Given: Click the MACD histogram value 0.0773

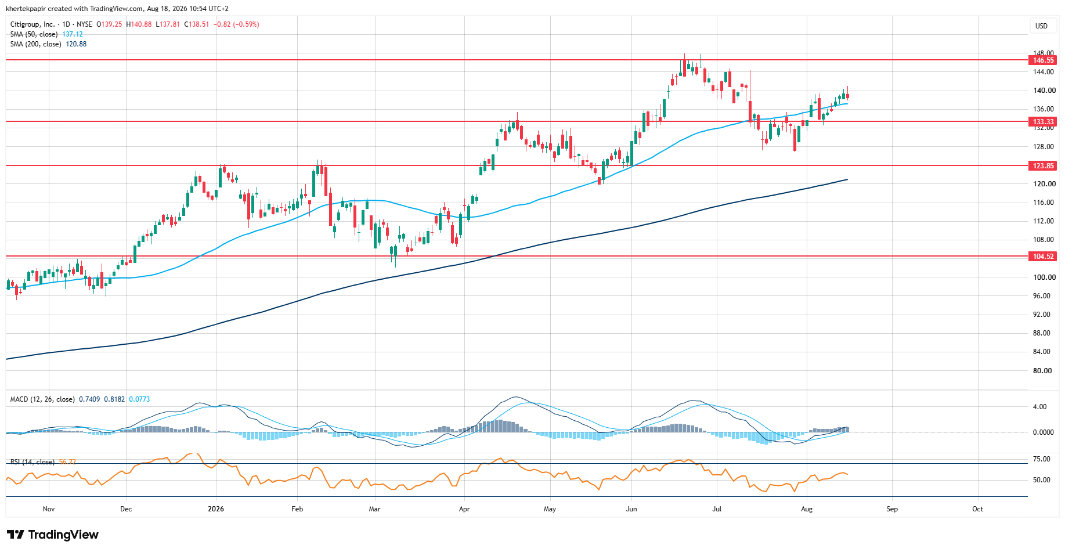Looking at the screenshot, I should (139, 399).
